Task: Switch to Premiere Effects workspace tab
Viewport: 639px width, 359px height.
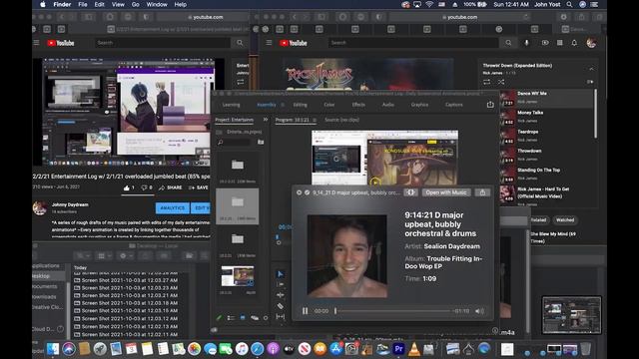Action: pyautogui.click(x=358, y=105)
